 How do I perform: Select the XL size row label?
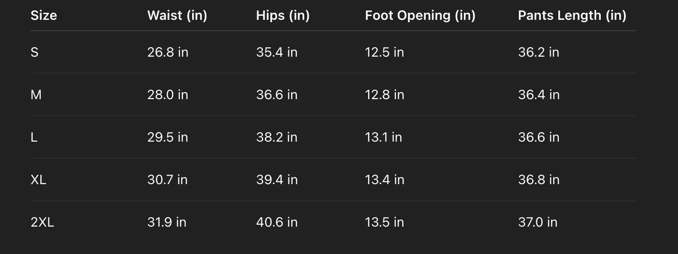[38, 180]
